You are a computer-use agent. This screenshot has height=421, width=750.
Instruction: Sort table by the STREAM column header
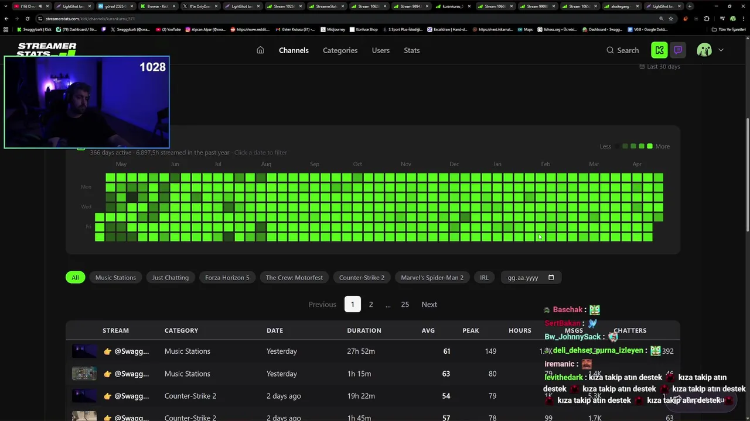(x=115, y=330)
